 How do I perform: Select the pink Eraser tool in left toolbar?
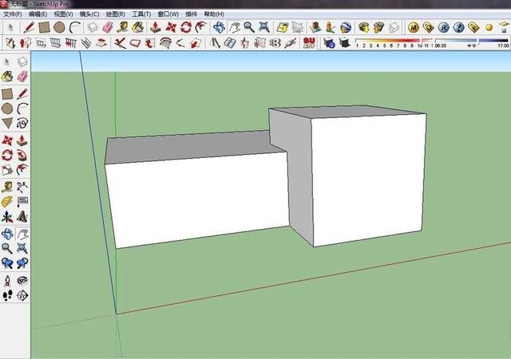22,77
